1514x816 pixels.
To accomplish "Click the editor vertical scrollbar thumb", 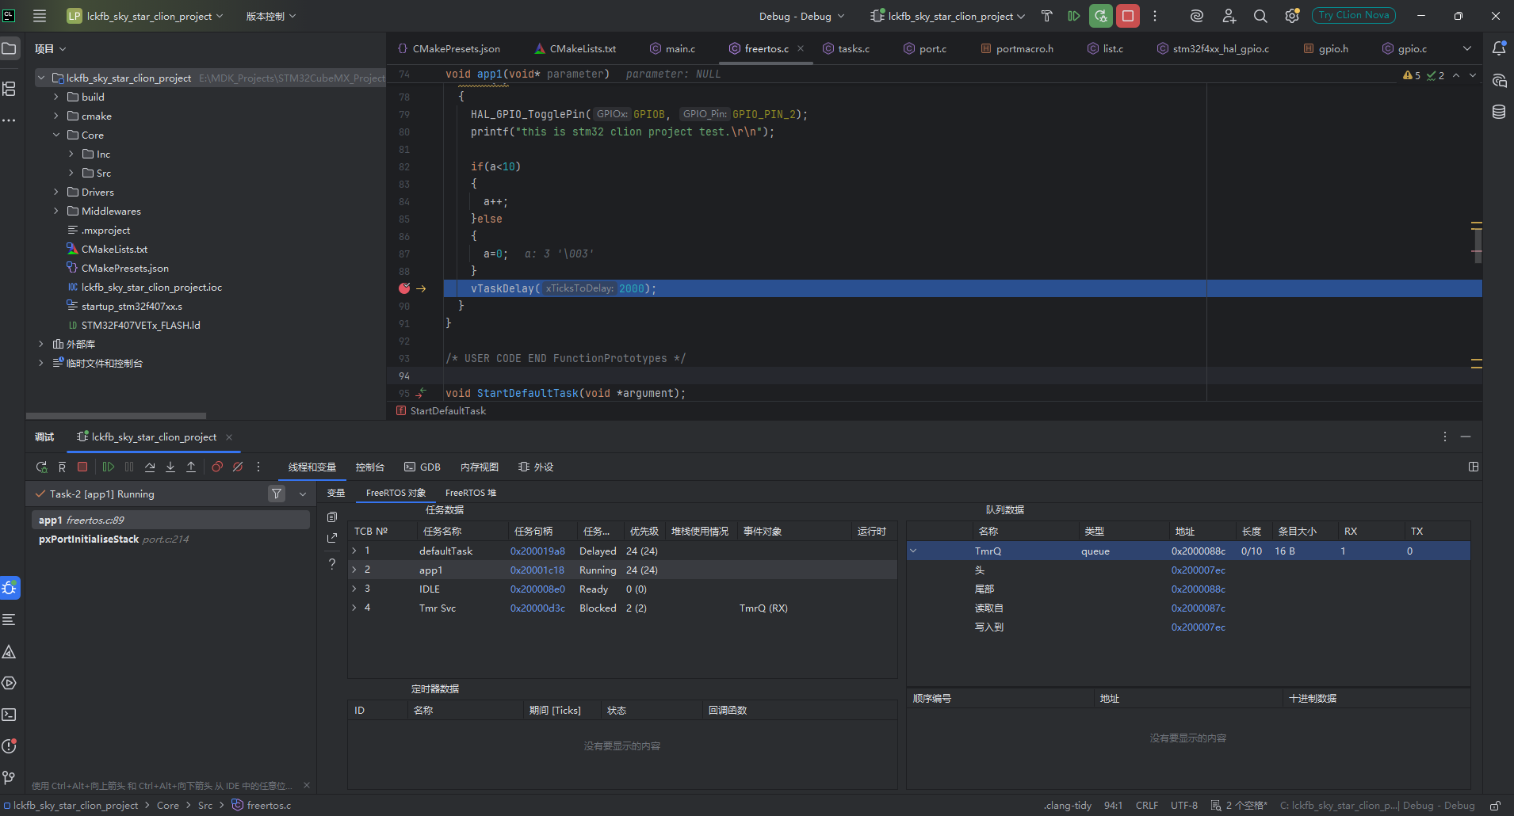I will tap(1478, 244).
